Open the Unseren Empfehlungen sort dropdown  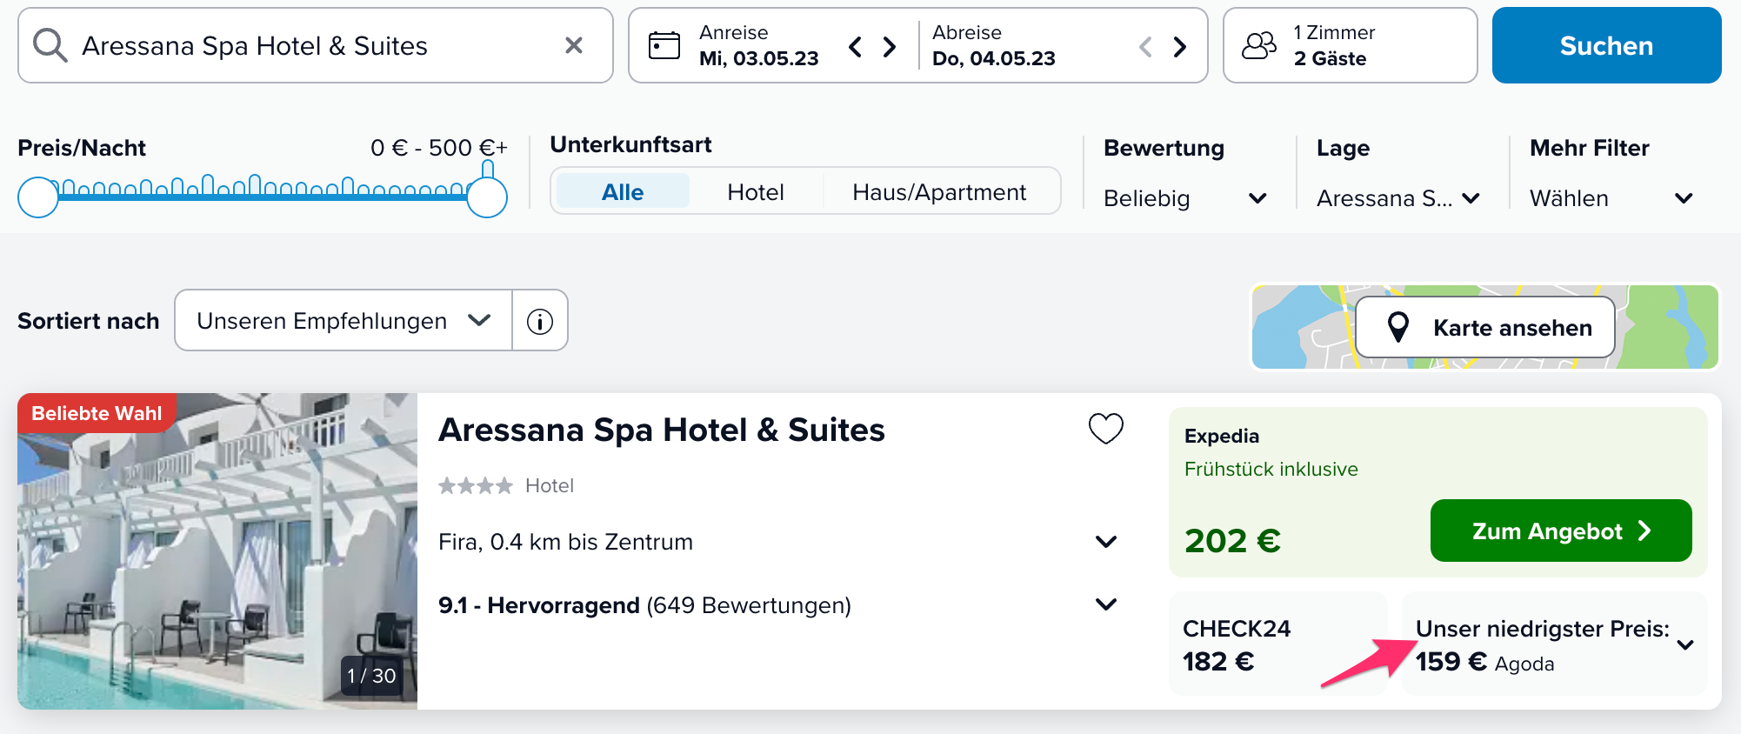point(344,320)
